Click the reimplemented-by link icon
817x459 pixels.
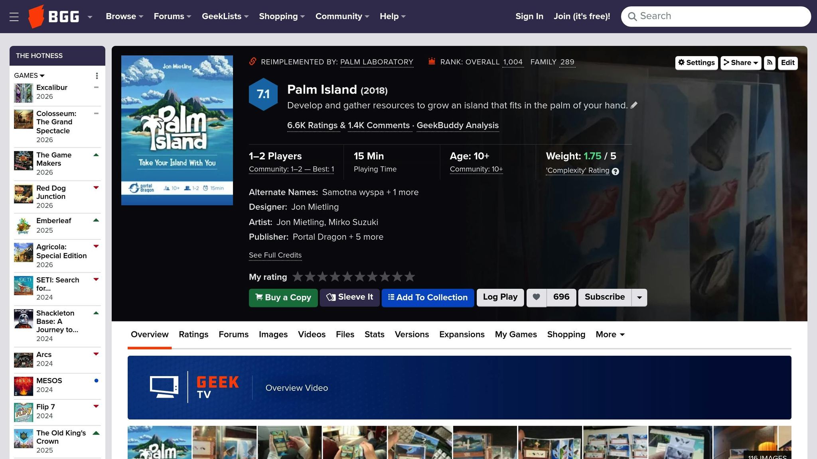[253, 61]
